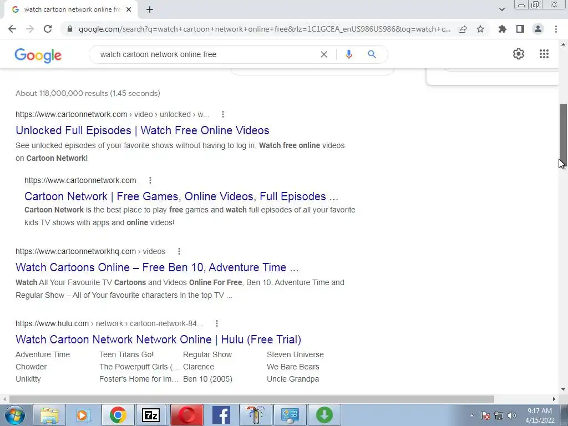Open Chrome's three-dot menu

556,29
